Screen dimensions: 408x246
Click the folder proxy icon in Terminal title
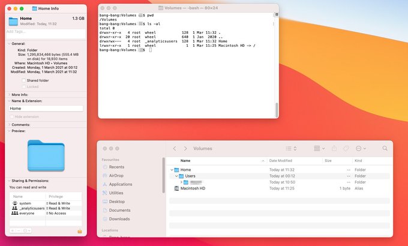click(161, 8)
